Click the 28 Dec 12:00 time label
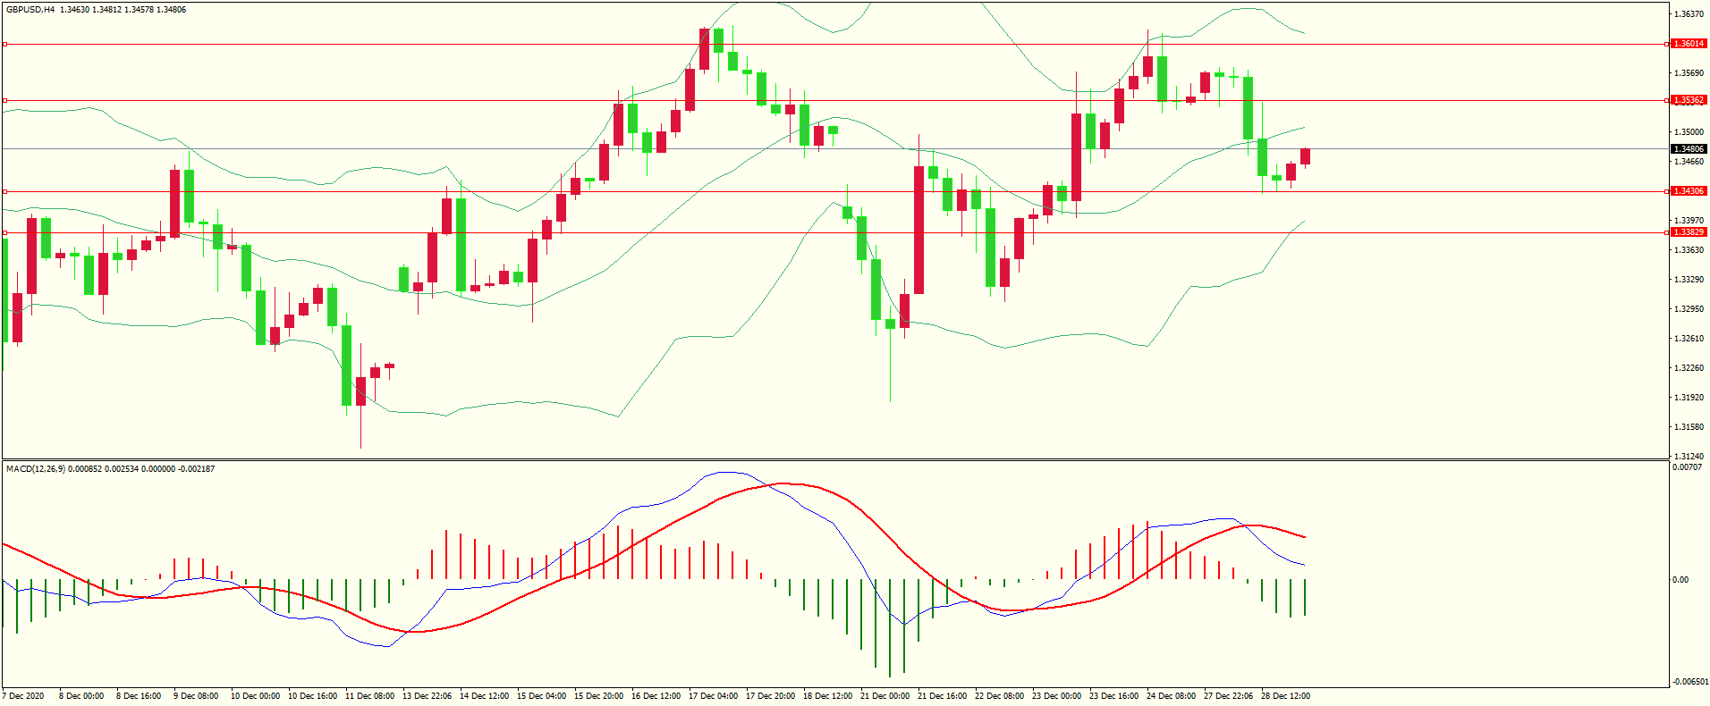1710x706 pixels. pos(1284,696)
